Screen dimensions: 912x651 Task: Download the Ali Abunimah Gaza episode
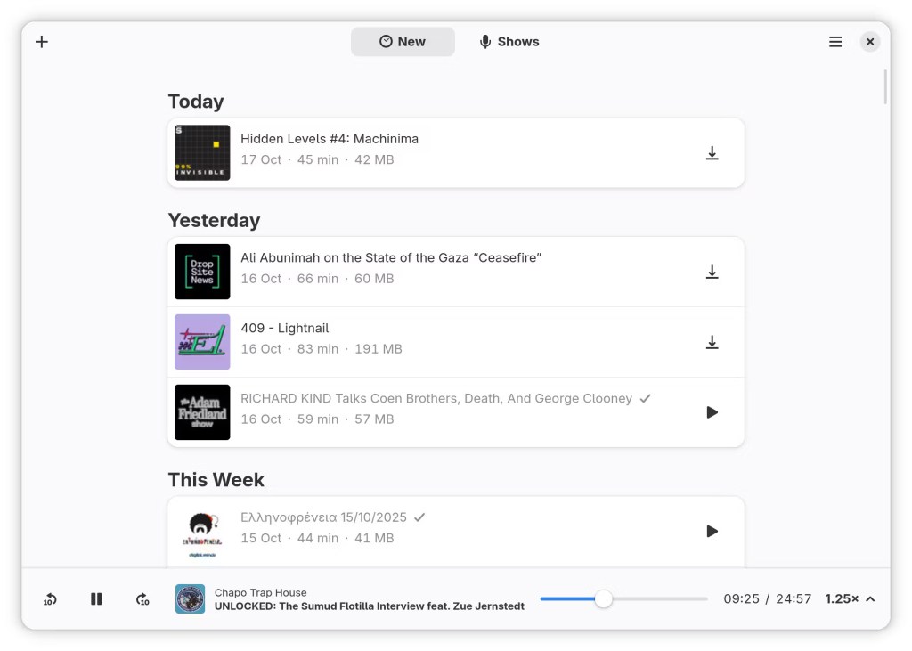[712, 272]
